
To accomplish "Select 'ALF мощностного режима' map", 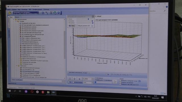I will [x=29, y=29].
